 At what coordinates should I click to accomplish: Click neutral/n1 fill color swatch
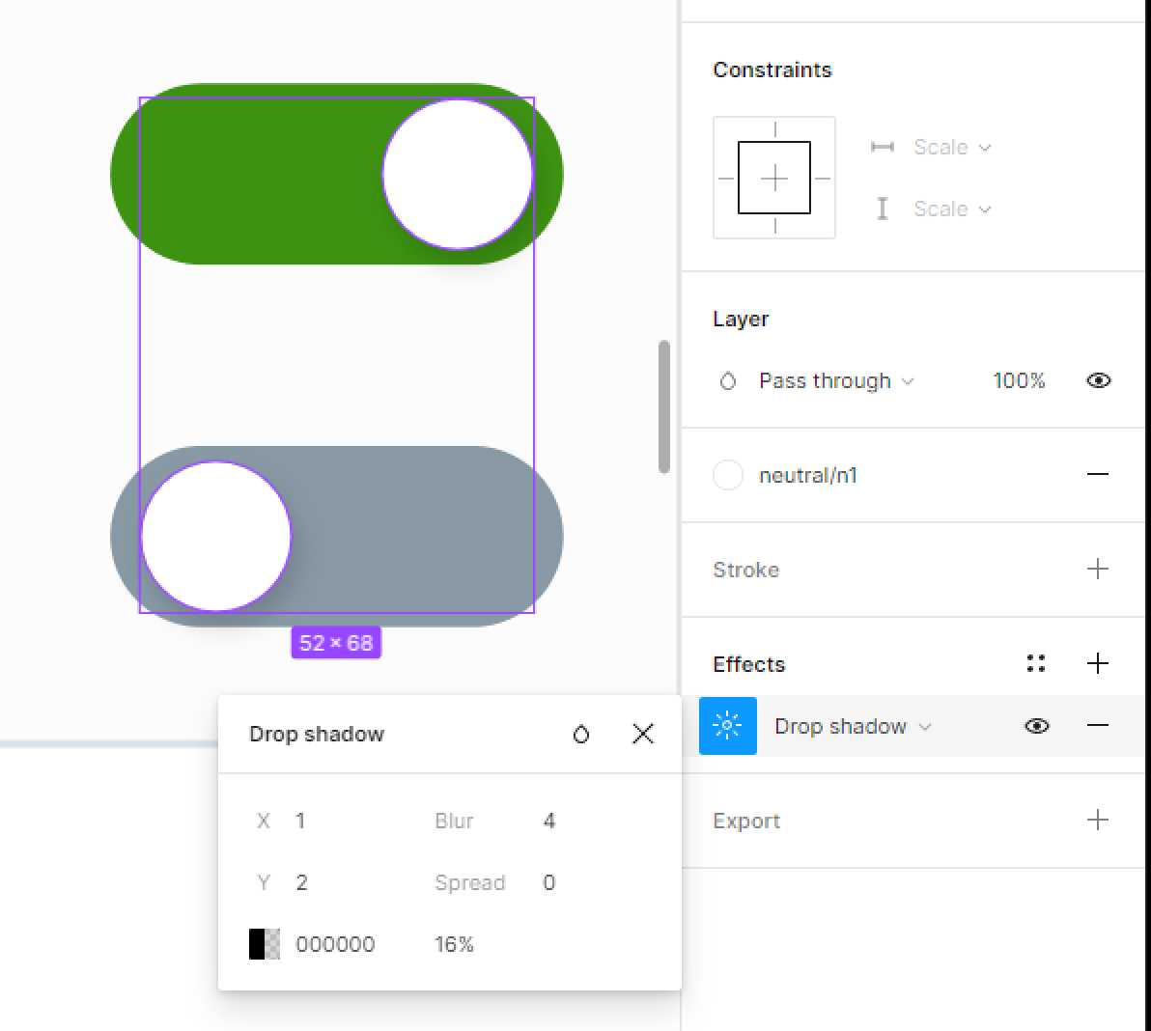tap(727, 475)
